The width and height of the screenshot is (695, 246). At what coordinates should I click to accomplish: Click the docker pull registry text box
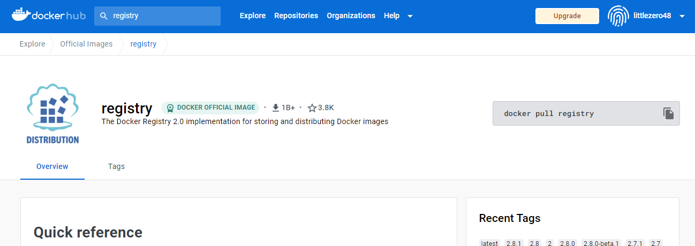tap(586, 113)
